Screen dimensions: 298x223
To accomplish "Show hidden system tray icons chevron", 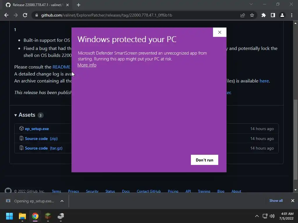I will 257,216.
